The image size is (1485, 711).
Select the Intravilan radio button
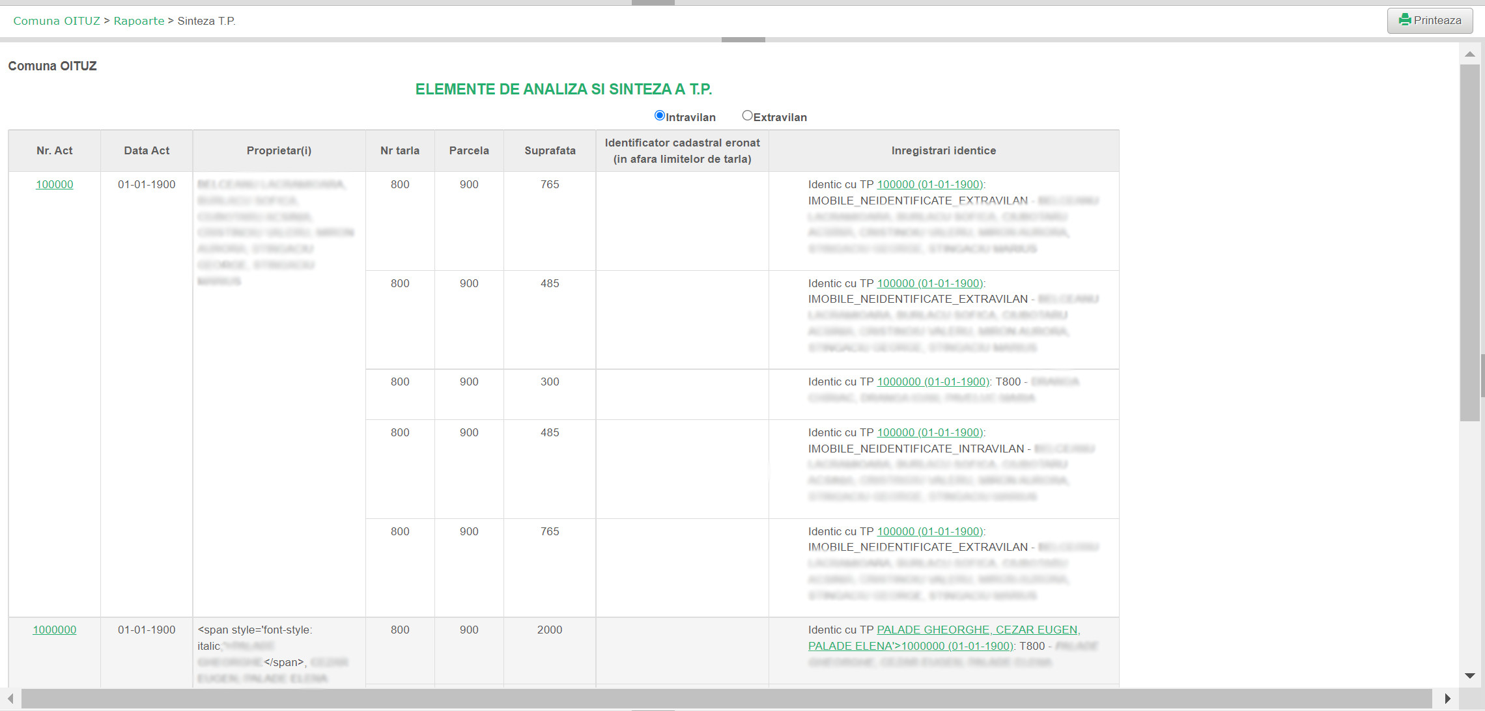[x=659, y=116]
